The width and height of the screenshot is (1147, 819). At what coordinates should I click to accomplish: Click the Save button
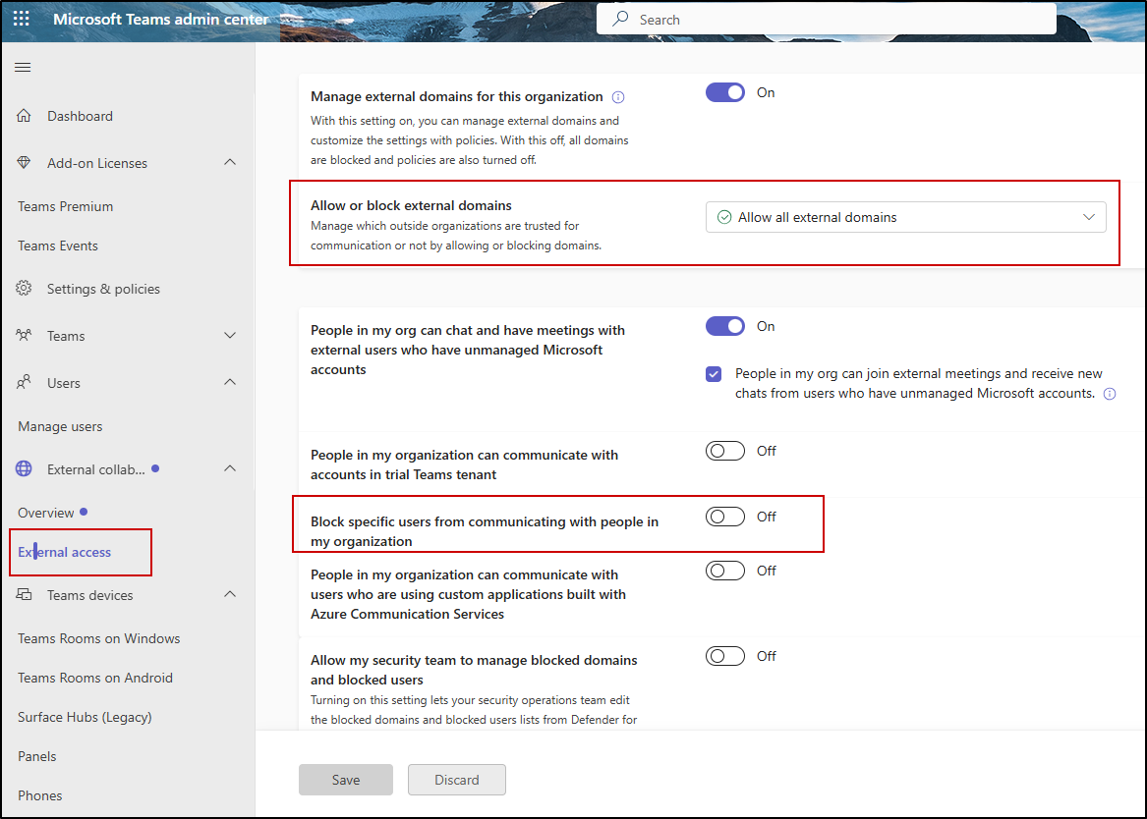point(345,780)
